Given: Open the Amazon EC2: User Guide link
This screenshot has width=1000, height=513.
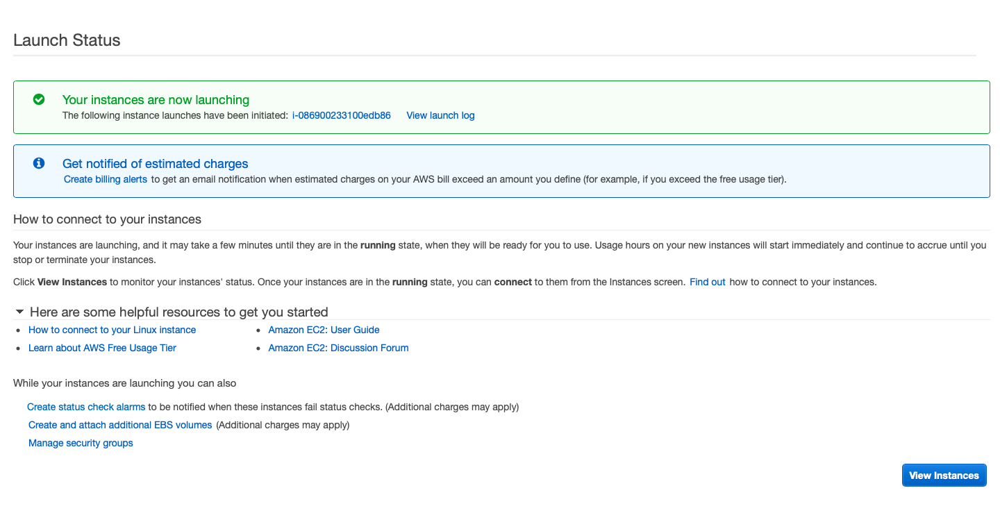Looking at the screenshot, I should [324, 330].
